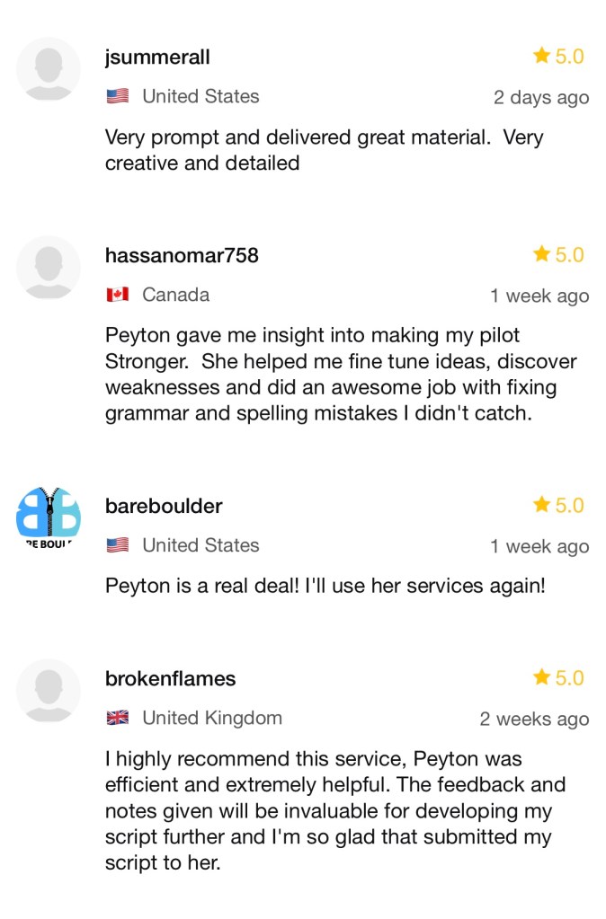Select the "Peyton is a real deal" review text
Viewport: 606px width, 919px height.
325,587
